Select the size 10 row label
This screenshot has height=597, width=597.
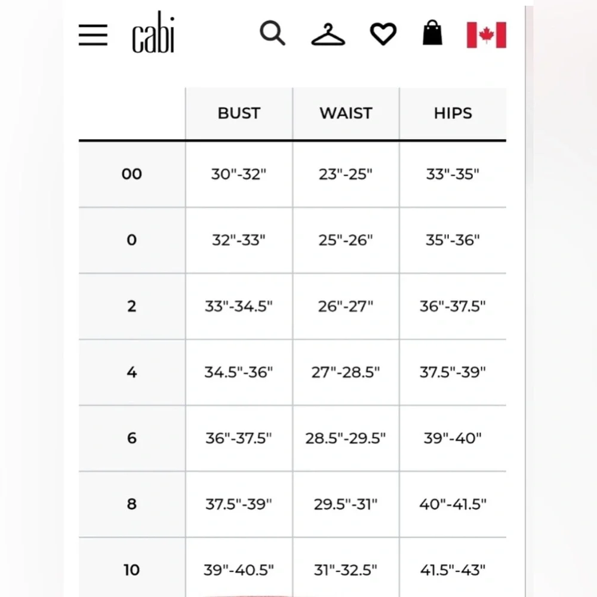tap(131, 570)
